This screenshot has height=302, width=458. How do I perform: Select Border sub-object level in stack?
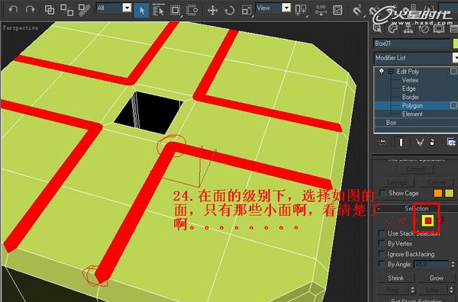tap(411, 97)
